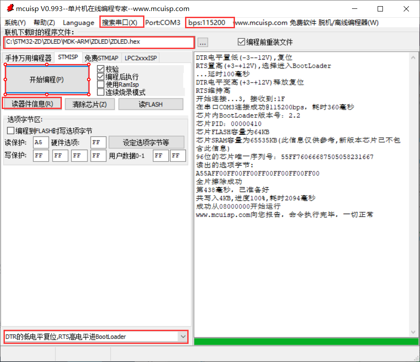The image size is (420, 362).
Task: Browse for program file with the ... button
Action: pos(203,42)
